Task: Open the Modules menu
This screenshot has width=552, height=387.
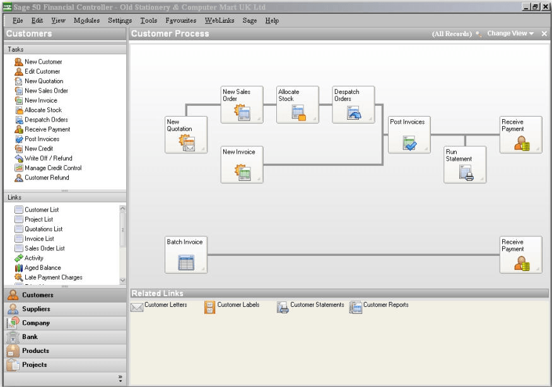Action: tap(85, 20)
